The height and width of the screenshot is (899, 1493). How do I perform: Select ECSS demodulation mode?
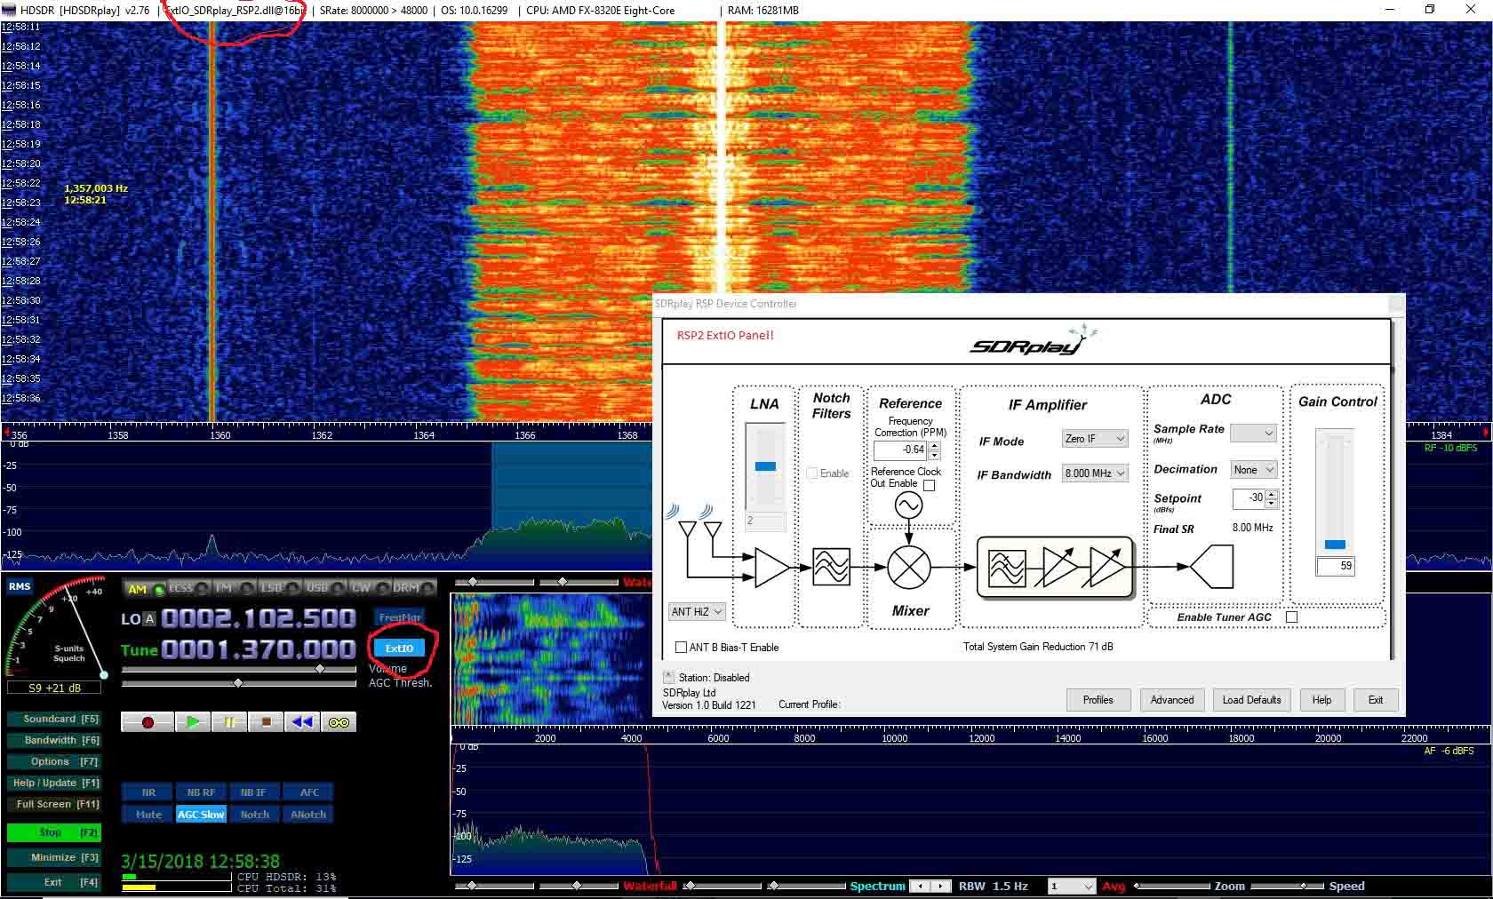(x=188, y=588)
